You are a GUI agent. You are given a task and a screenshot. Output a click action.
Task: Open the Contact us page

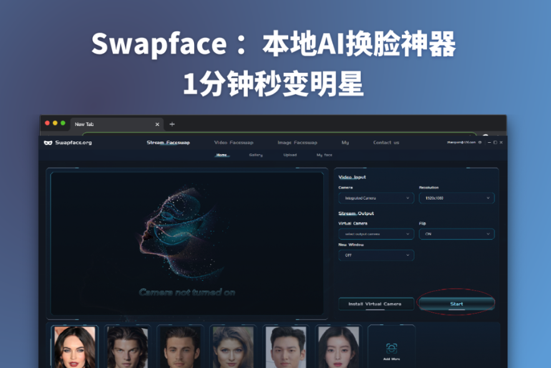pos(386,142)
